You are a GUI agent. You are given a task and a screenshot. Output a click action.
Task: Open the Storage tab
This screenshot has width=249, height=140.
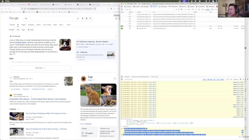(x=191, y=6)
